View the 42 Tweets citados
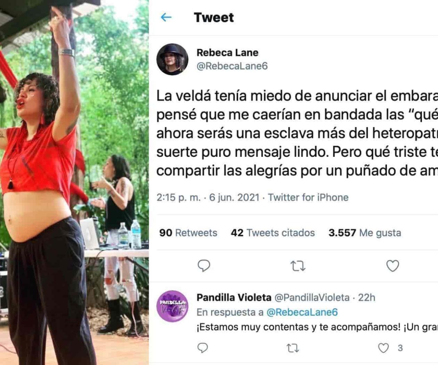The width and height of the screenshot is (438, 365). click(273, 233)
